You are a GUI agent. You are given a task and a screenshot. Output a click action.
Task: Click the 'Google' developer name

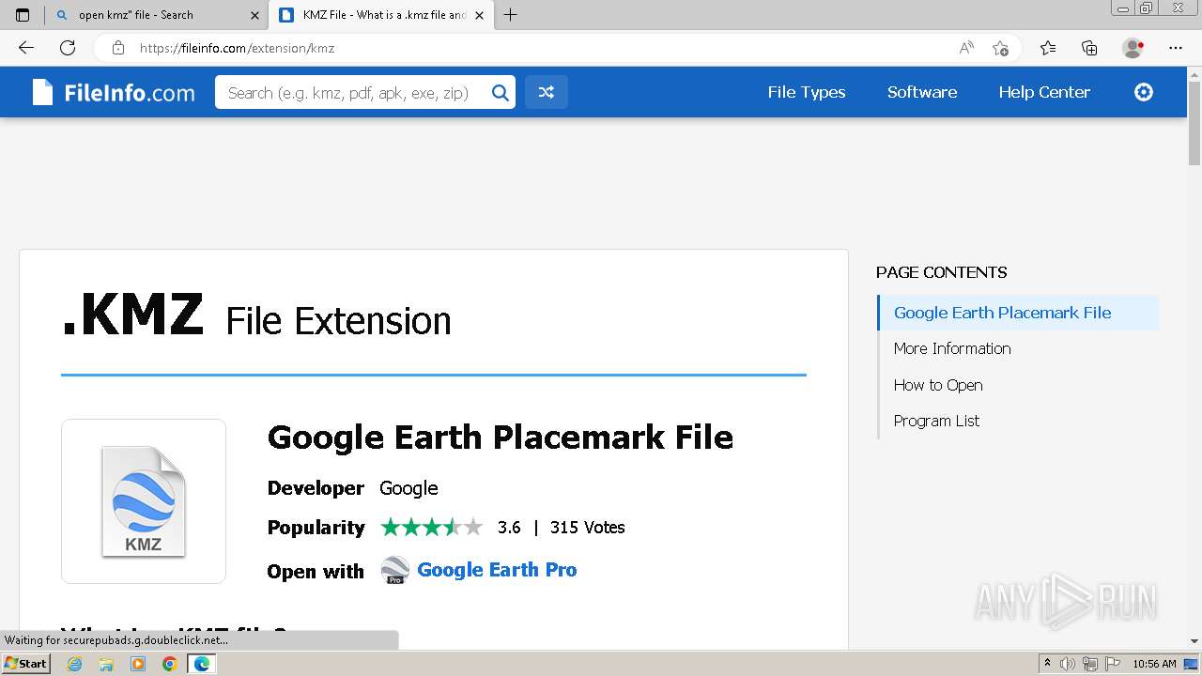pos(408,488)
